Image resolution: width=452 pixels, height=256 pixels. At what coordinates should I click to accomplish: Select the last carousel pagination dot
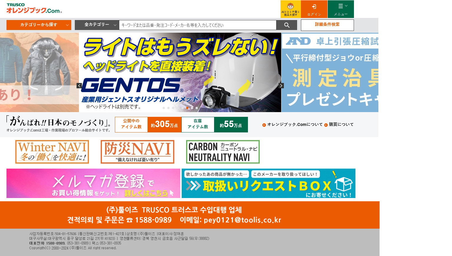click(197, 108)
